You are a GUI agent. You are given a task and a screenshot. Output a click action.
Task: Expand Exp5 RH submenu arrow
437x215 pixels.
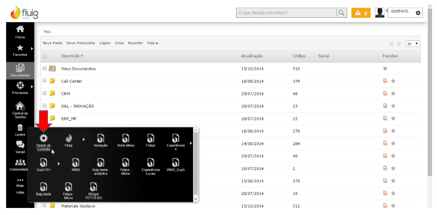pyautogui.click(x=58, y=164)
